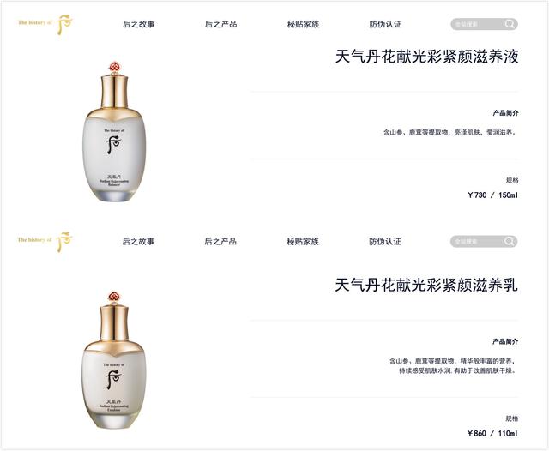Select 后之故事 in the lower navigation bar

coord(138,242)
